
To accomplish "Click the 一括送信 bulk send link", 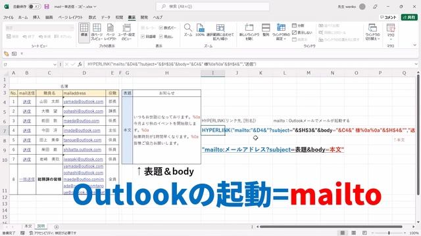I will [27, 179].
